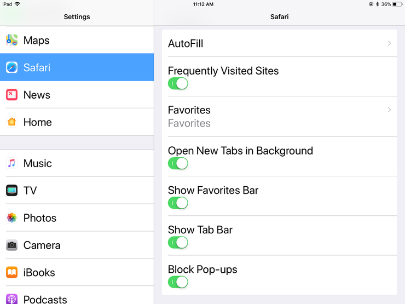This screenshot has height=304, width=405.
Task: Turn off Block Pop-ups switch
Action: click(178, 282)
